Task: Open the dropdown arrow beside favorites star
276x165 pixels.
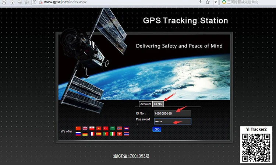Action: click(216, 2)
